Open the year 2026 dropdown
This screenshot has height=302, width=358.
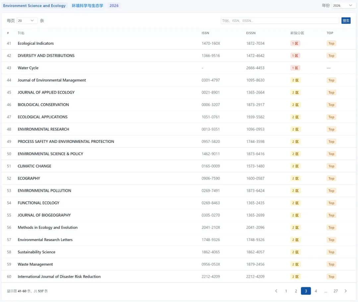coord(343,6)
